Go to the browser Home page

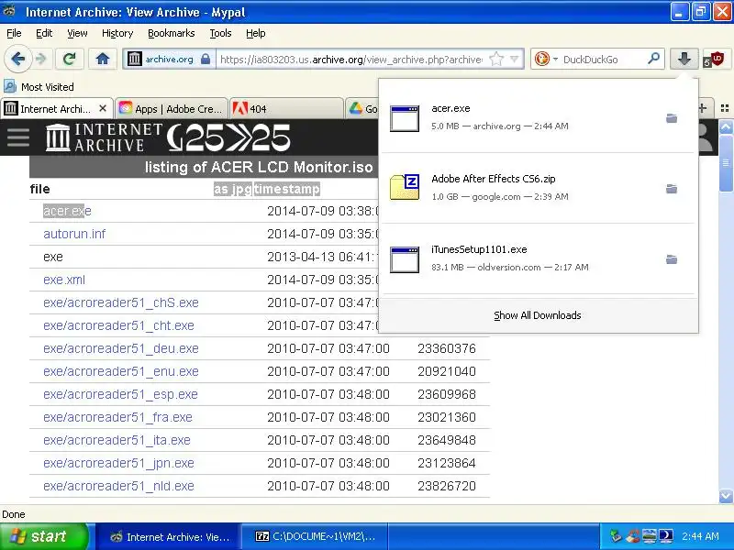pyautogui.click(x=103, y=59)
